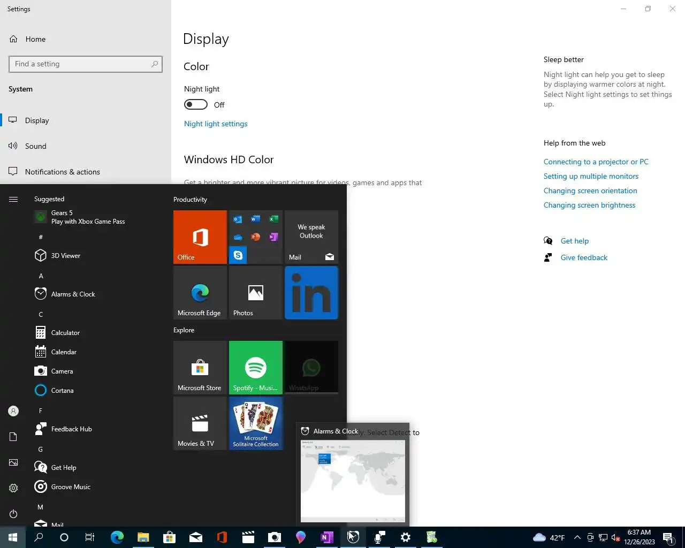Open Microsoft Solitaire Collection tile

256,423
